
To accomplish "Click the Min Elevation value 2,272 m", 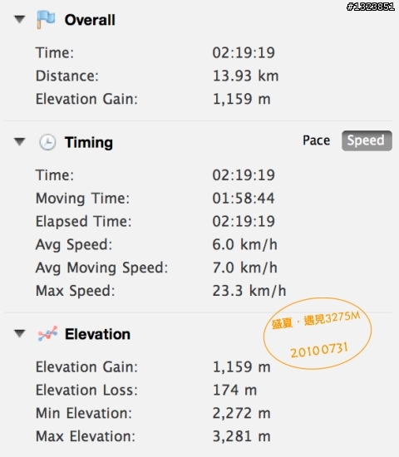I will (x=242, y=413).
